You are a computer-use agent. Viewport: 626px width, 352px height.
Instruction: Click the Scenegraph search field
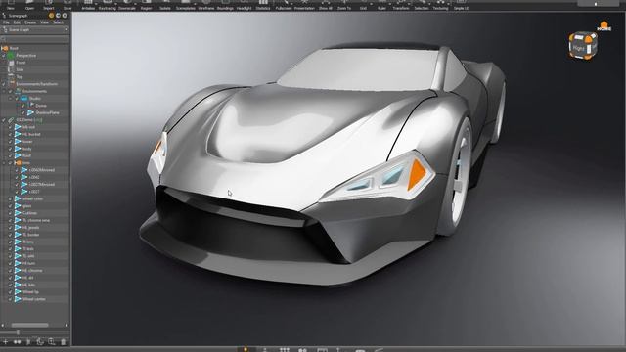tap(35, 39)
